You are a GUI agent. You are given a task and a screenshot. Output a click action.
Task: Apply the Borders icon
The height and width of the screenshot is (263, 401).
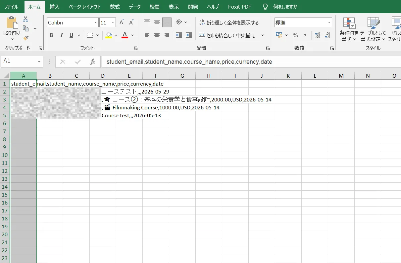click(90, 35)
